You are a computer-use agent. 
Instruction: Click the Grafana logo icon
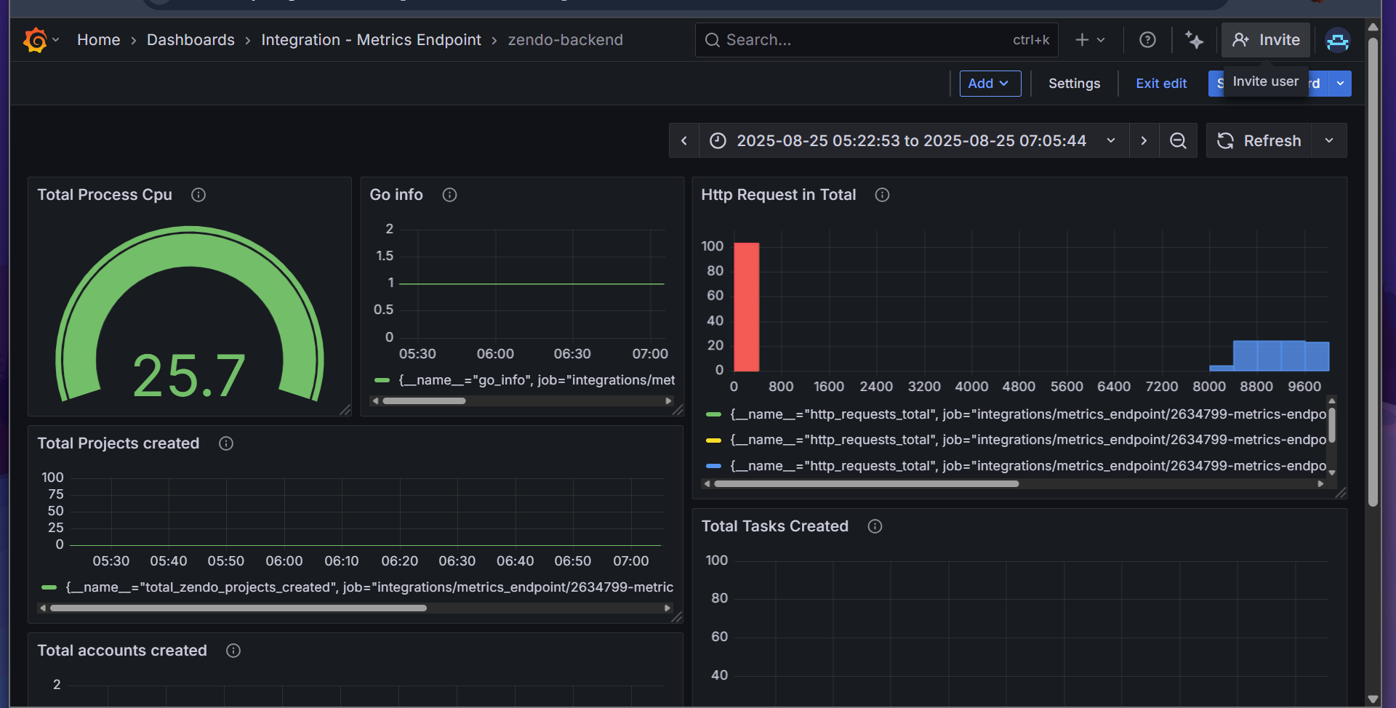[35, 40]
